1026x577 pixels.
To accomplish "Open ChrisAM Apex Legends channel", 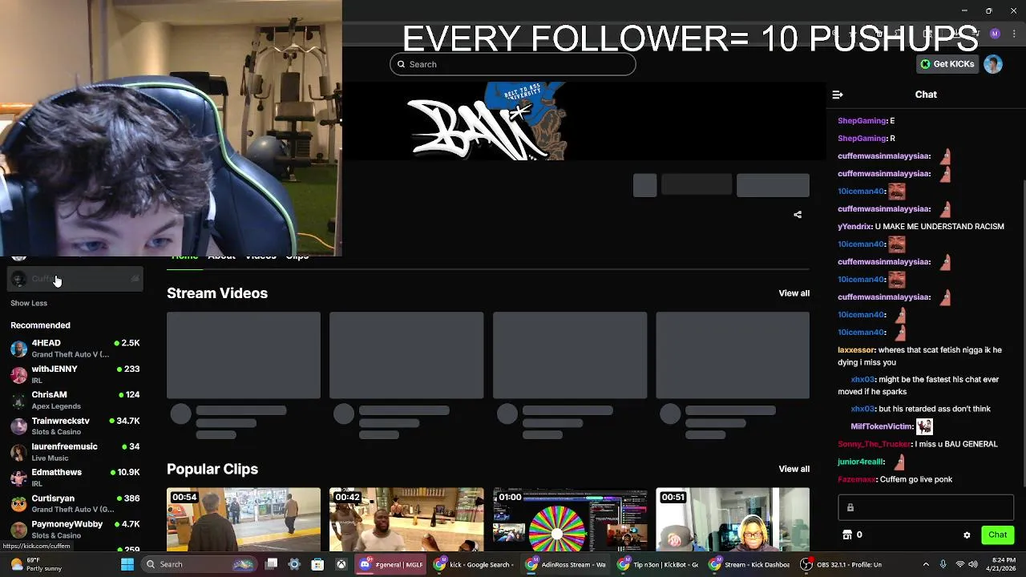I will (75, 400).
